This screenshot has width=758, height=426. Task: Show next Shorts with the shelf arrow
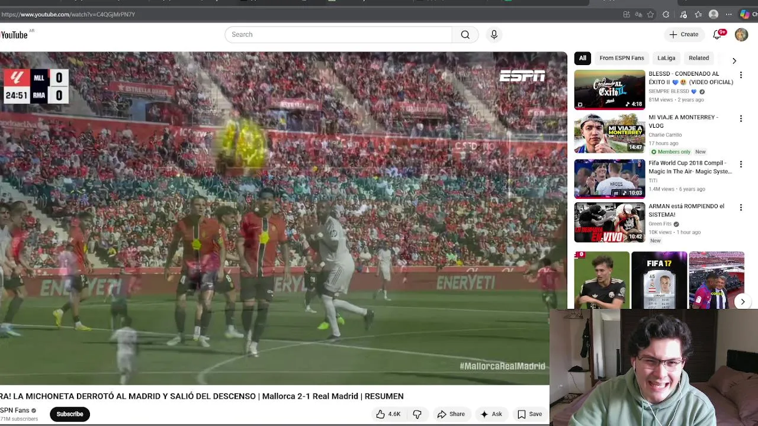[x=743, y=302]
